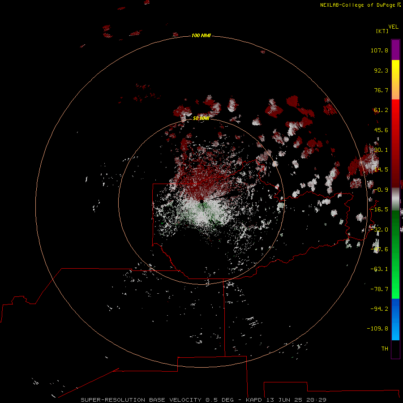
Task: Pick the purple segment of the color bar
Action: coord(395,50)
